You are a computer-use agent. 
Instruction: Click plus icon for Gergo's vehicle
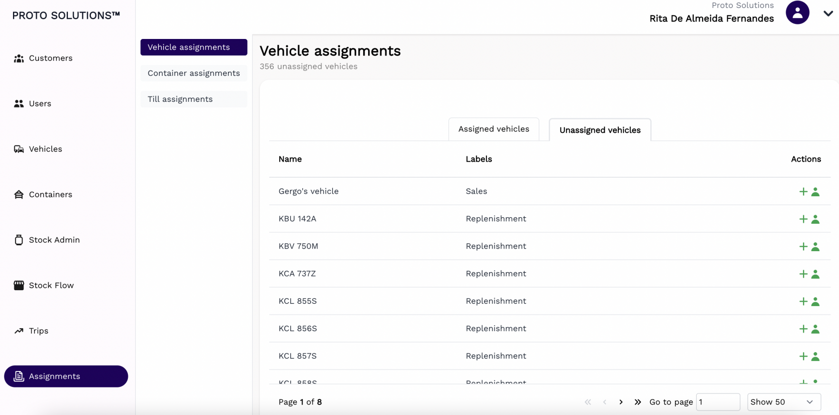coord(804,192)
